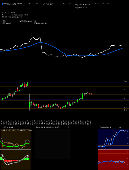Click the 'Avg Vol: 0.767 M' label

(83, 5)
